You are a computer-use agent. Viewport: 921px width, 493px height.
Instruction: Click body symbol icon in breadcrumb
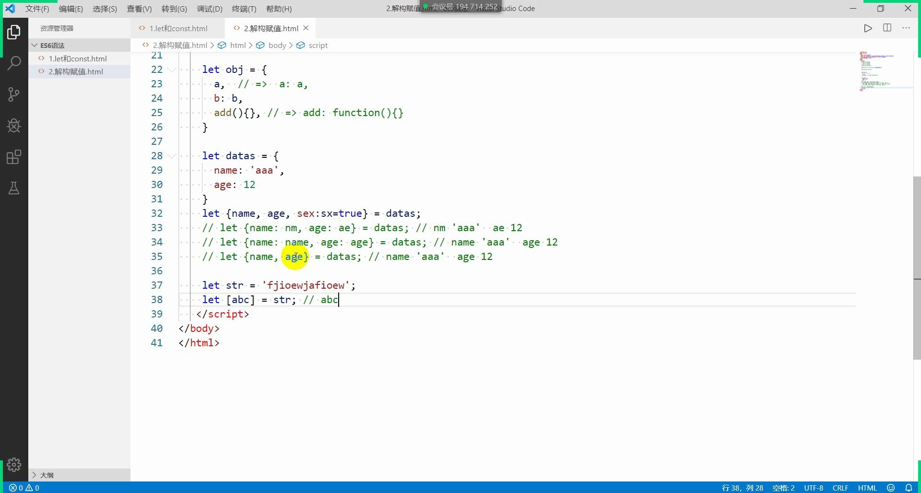260,45
